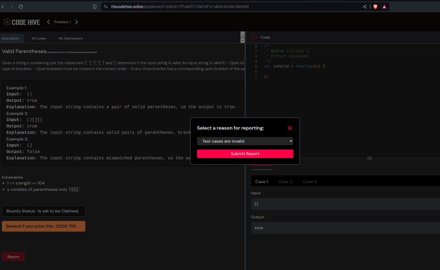Click the description panel scrollbar down arrow
Screen dimensions: 440x270
(x=242, y=41)
